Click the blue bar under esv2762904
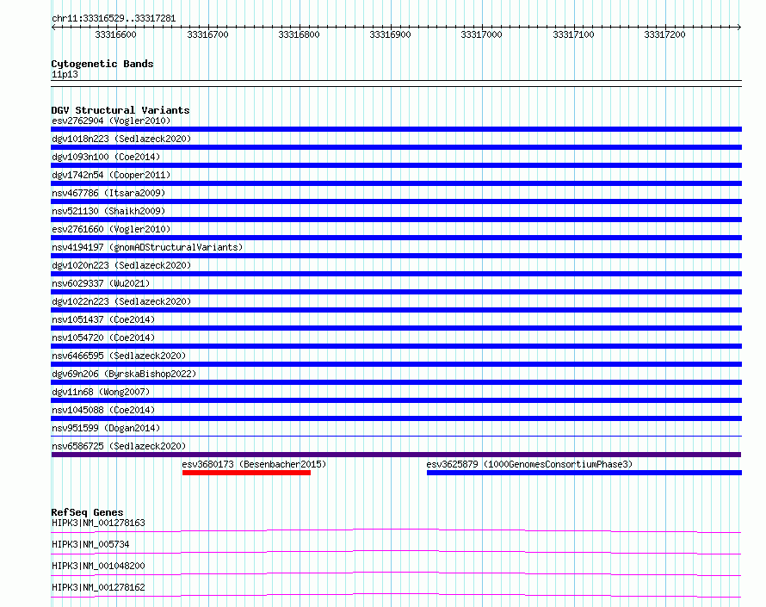This screenshot has width=766, height=607. click(x=396, y=129)
